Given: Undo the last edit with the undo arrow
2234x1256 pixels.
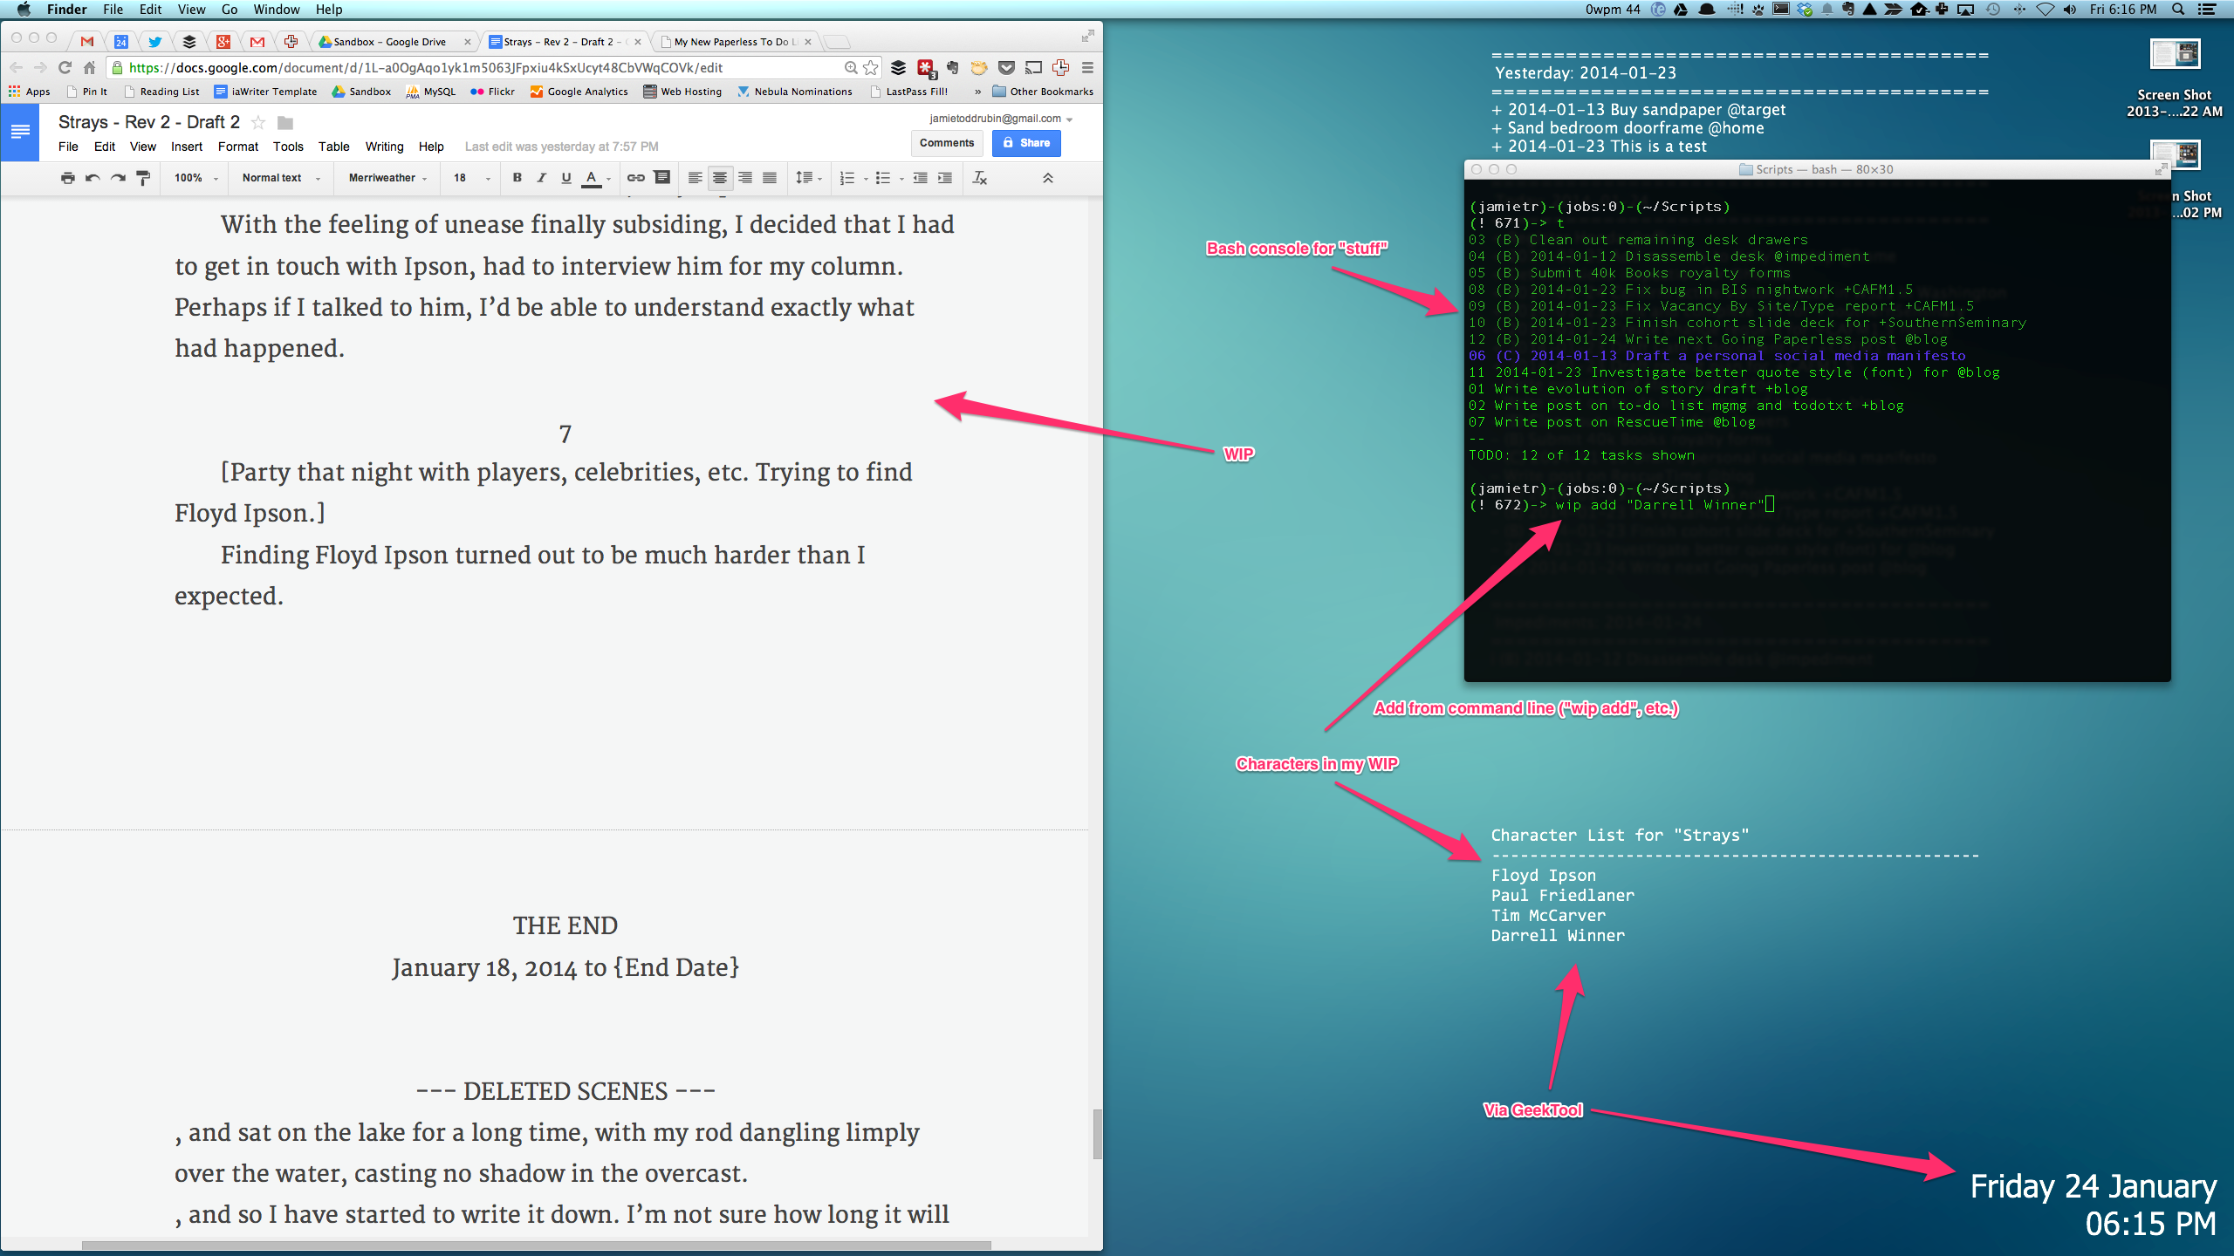Looking at the screenshot, I should (x=92, y=178).
